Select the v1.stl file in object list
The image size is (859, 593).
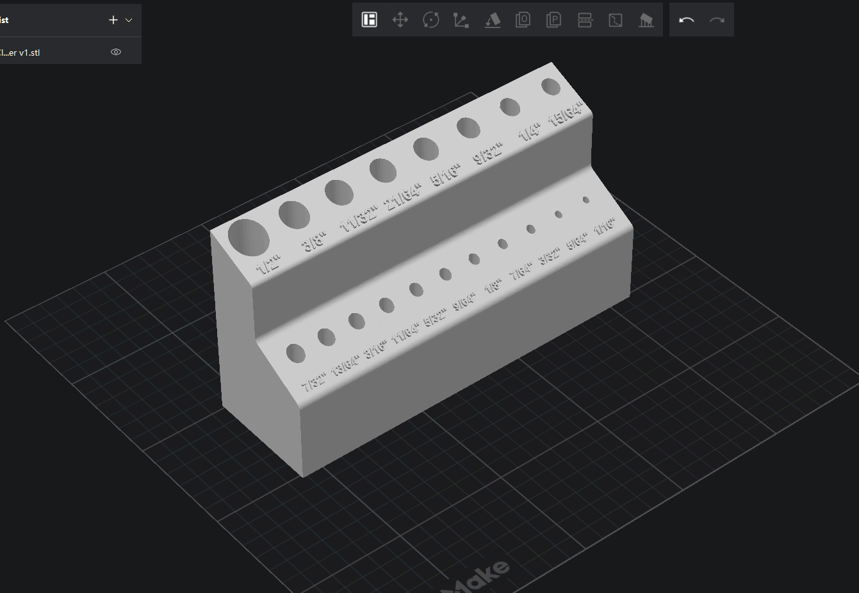tap(26, 53)
